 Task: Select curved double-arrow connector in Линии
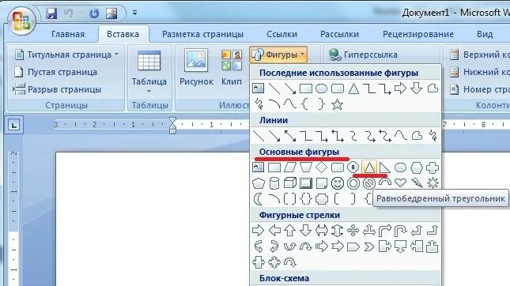[x=385, y=136]
